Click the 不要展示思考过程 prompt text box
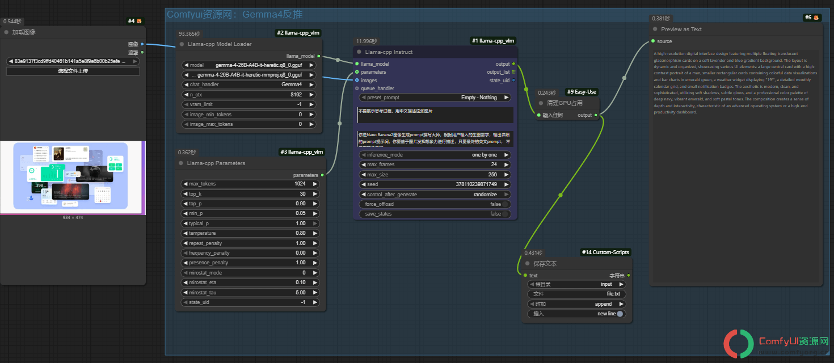This screenshot has width=834, height=363. point(435,115)
